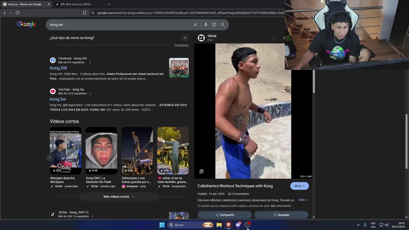Open the kong Sw YouTube result link
Image resolution: width=409 pixels, height=230 pixels.
click(x=58, y=99)
